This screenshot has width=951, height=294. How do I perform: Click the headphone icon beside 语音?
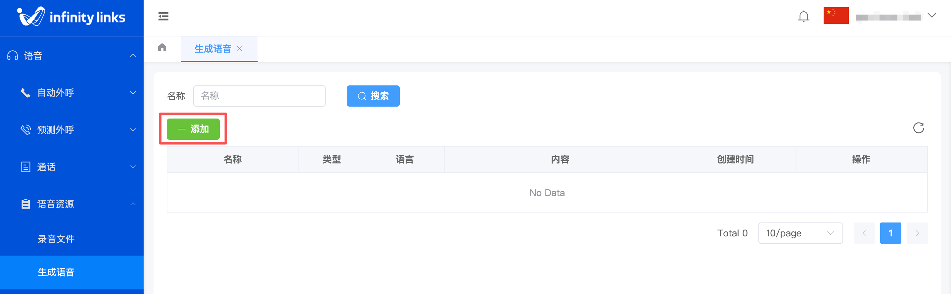[13, 56]
